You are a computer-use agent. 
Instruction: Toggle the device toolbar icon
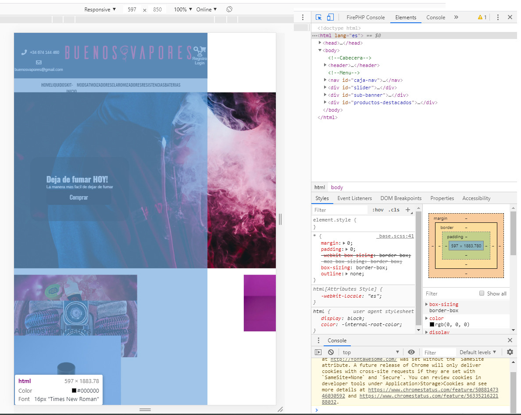click(x=330, y=17)
